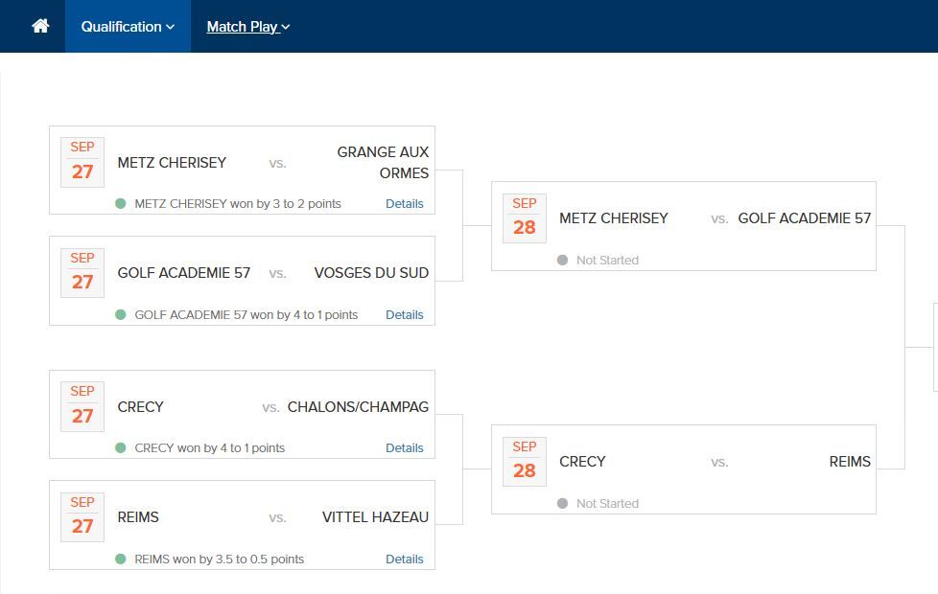Click Grange aux Ormes team name

[383, 163]
